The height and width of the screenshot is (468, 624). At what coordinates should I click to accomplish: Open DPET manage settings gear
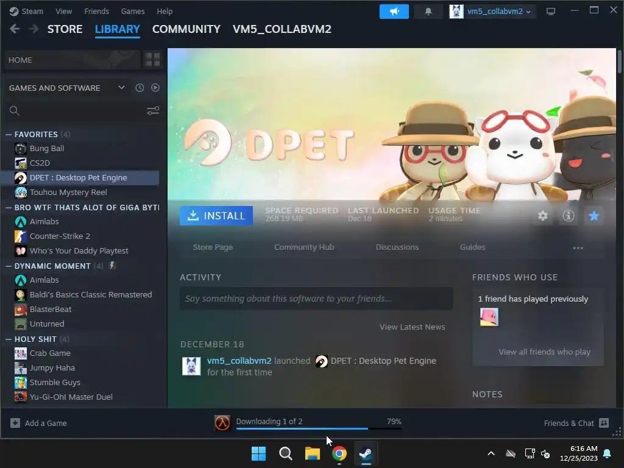tap(543, 216)
